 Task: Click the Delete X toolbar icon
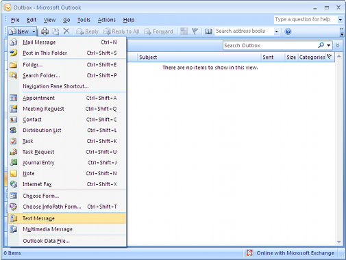[66, 31]
